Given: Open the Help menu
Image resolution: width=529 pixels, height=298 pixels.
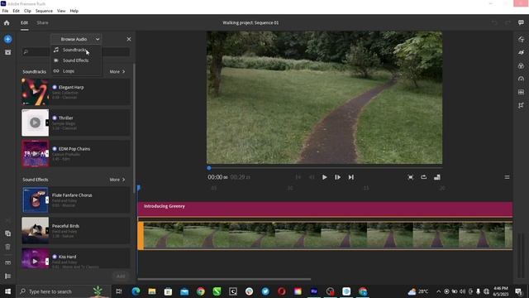Looking at the screenshot, I should 74,11.
